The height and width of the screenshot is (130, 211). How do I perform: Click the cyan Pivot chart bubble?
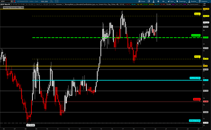coord(195,78)
